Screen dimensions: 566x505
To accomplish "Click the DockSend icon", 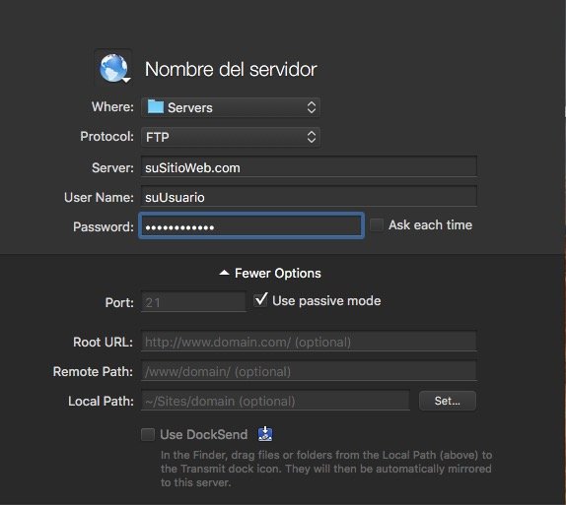I will point(265,434).
